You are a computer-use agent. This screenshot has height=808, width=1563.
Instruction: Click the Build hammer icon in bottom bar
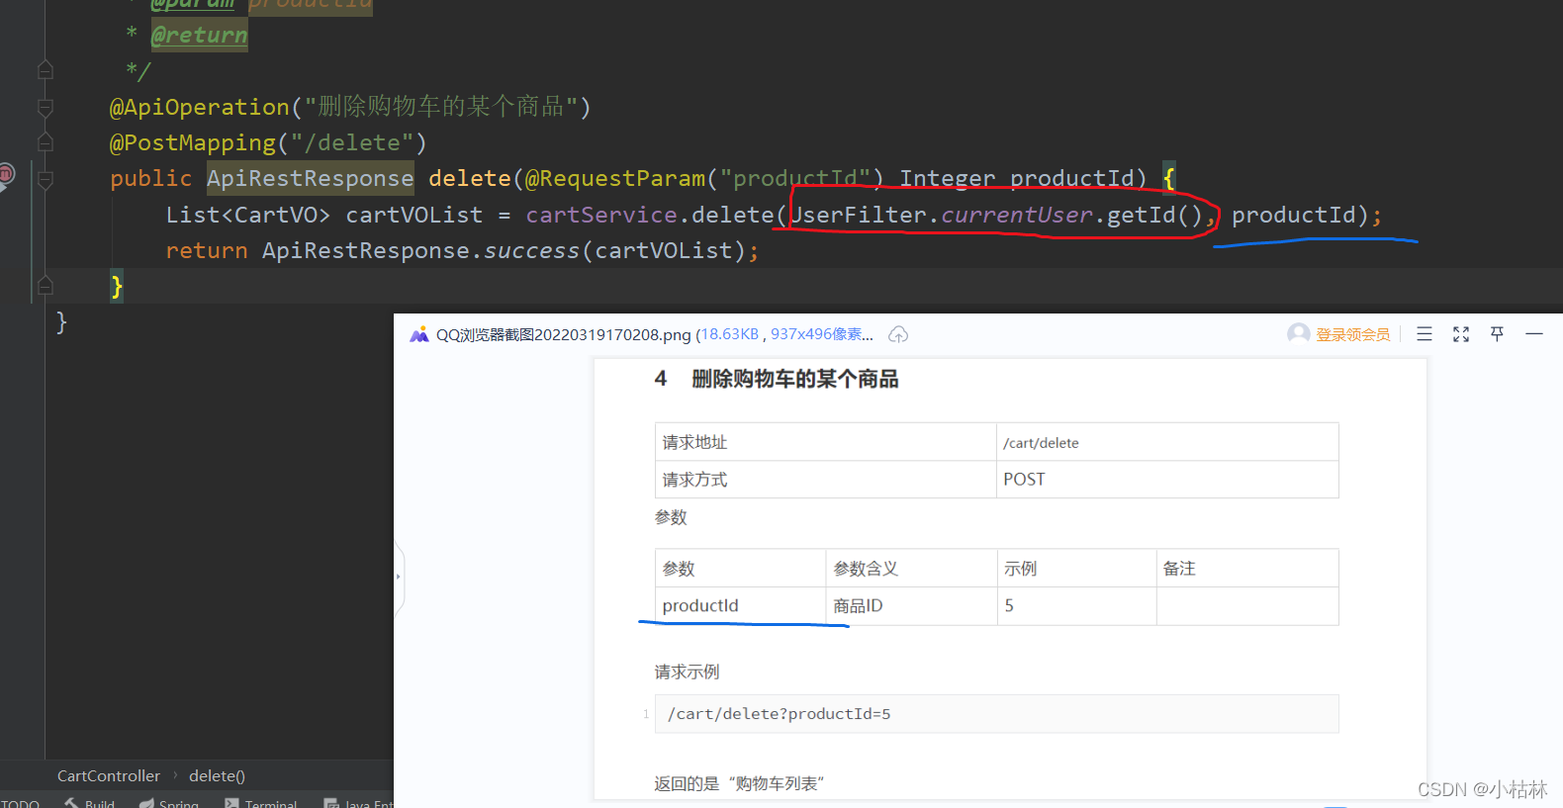coord(71,803)
